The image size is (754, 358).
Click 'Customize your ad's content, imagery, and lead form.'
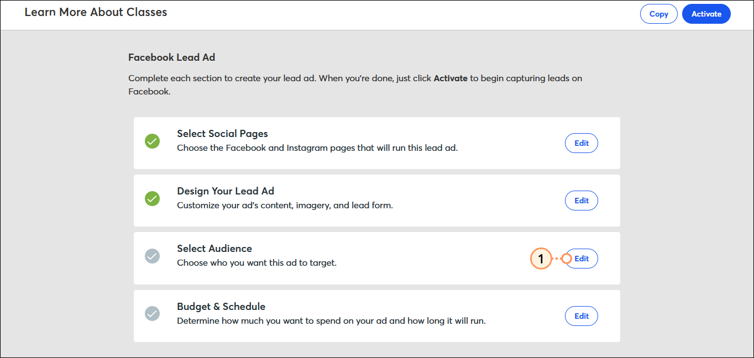coord(285,206)
